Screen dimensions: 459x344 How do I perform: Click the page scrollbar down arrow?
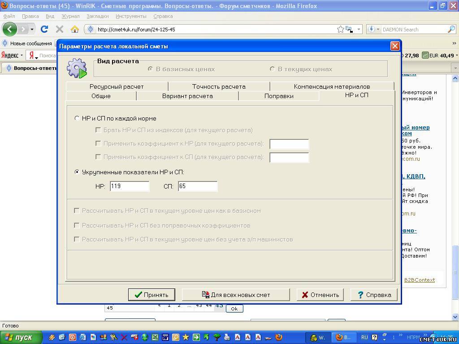point(455,317)
